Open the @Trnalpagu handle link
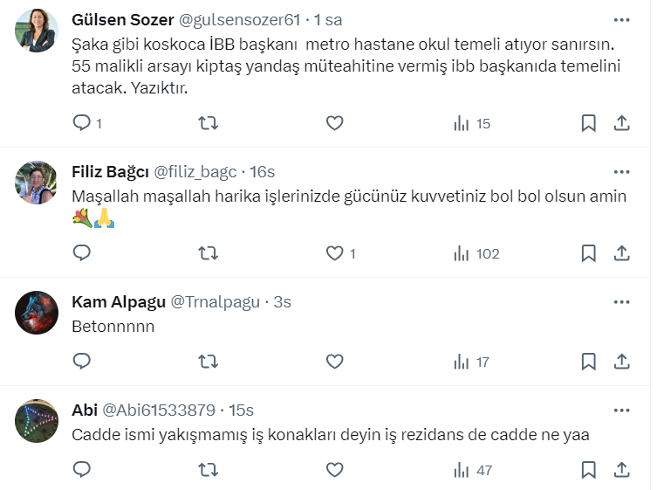657x490 pixels. pos(215,302)
